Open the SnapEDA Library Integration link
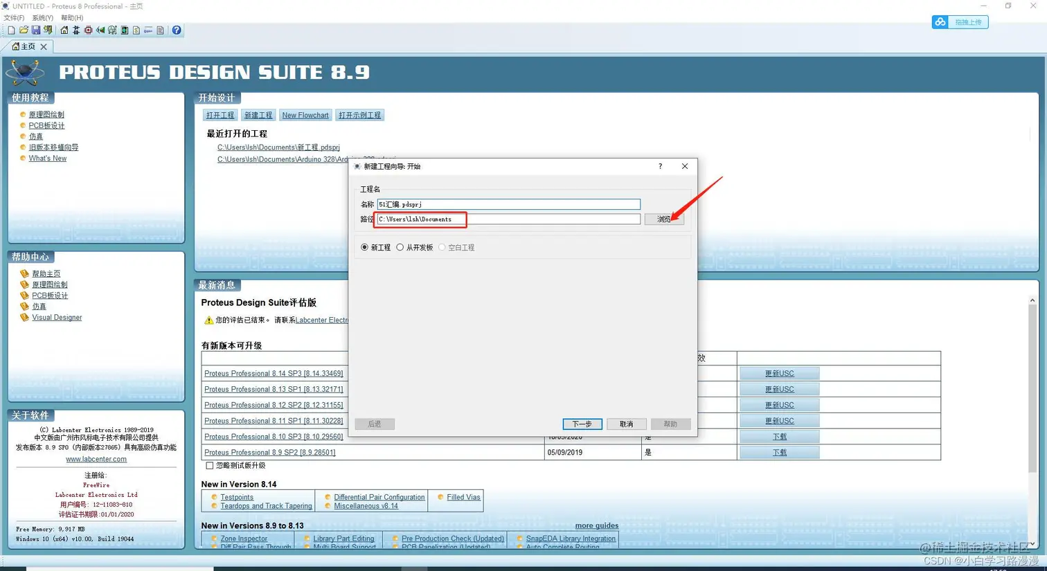 click(571, 538)
